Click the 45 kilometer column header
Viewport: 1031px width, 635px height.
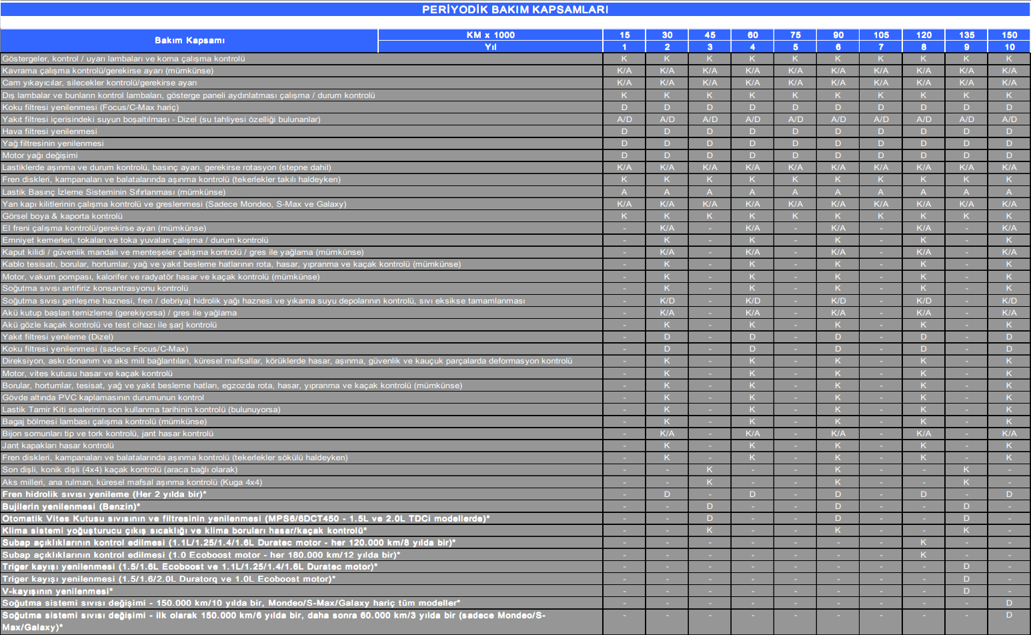[x=710, y=35]
